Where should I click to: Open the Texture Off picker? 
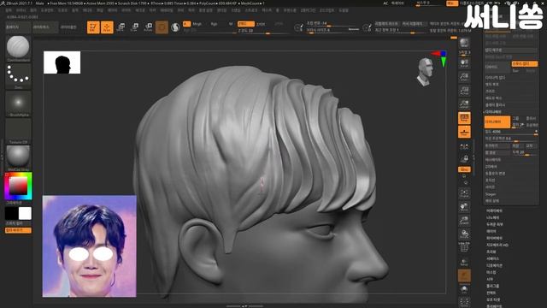pyautogui.click(x=18, y=131)
